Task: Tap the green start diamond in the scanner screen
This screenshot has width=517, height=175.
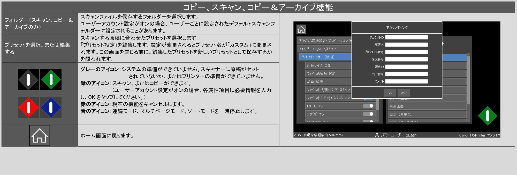Action: click(488, 116)
